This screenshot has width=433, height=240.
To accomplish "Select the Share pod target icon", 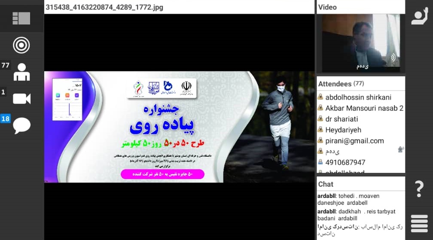I will click(x=21, y=45).
